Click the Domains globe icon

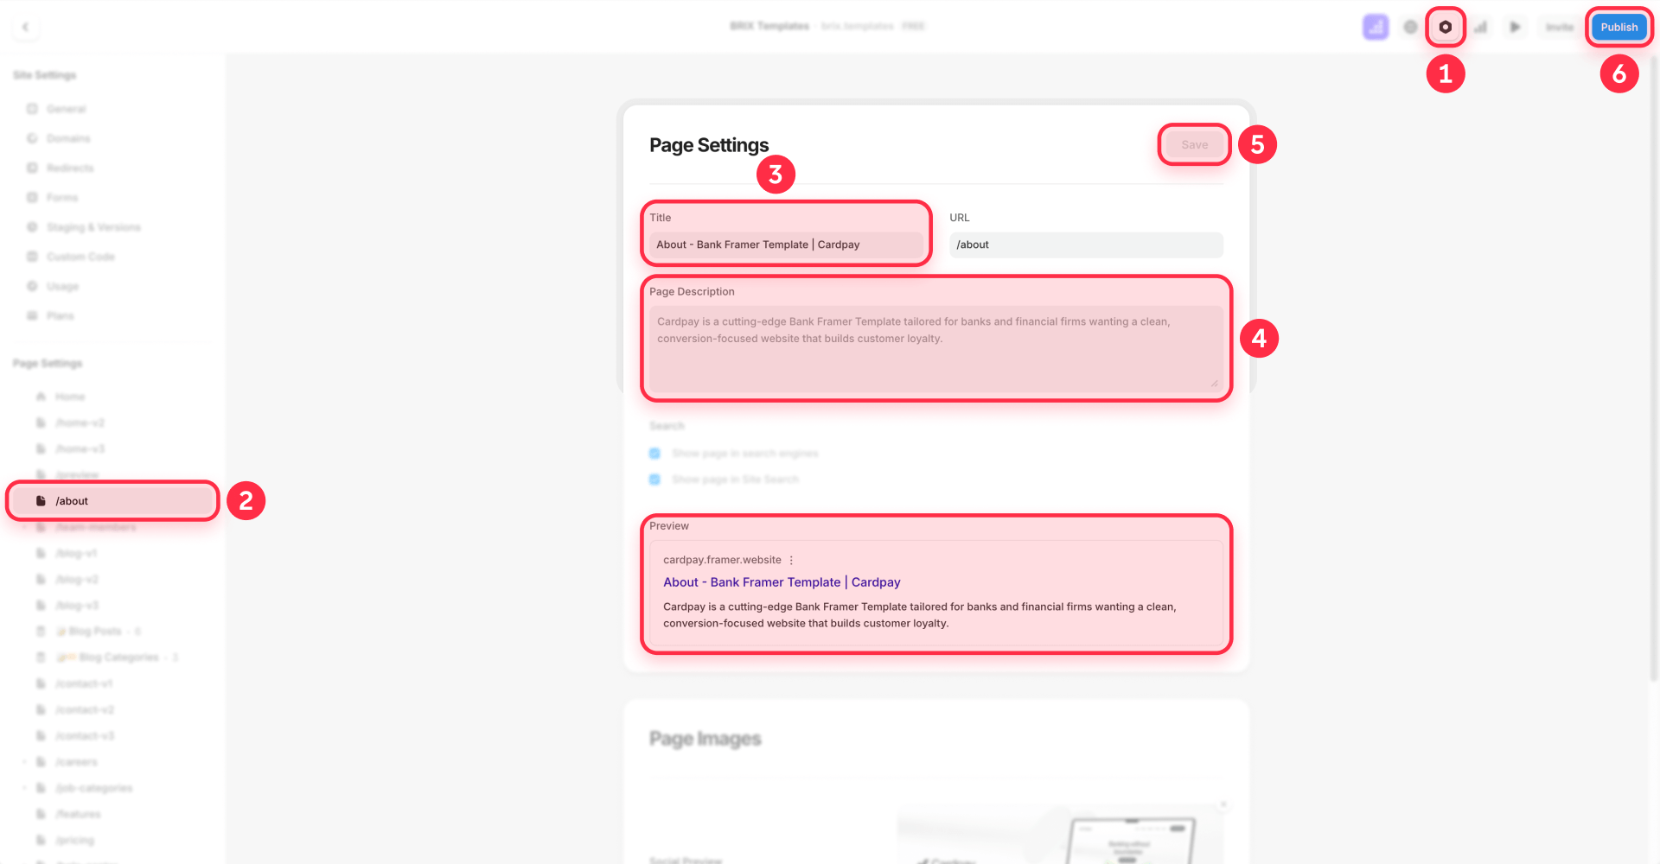coord(32,138)
